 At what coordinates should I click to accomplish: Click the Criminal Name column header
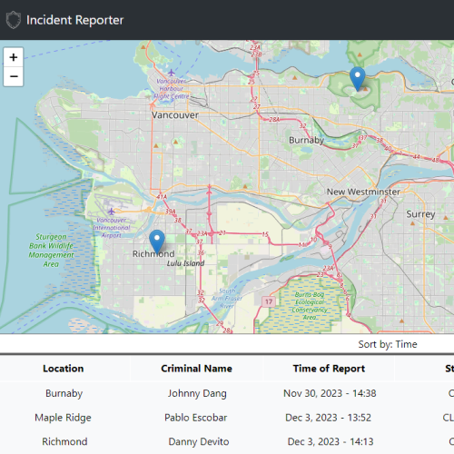pos(196,369)
